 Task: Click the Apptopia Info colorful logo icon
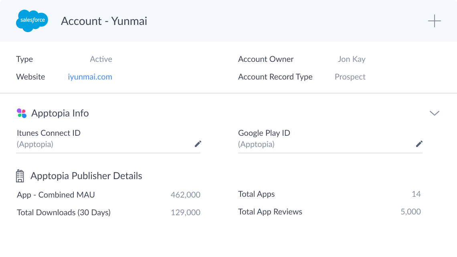click(x=22, y=113)
